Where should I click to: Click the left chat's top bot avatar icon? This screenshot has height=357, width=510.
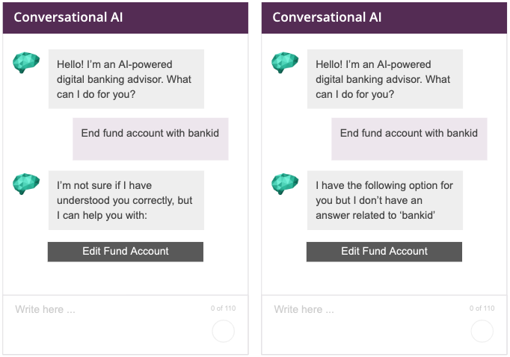(26, 63)
